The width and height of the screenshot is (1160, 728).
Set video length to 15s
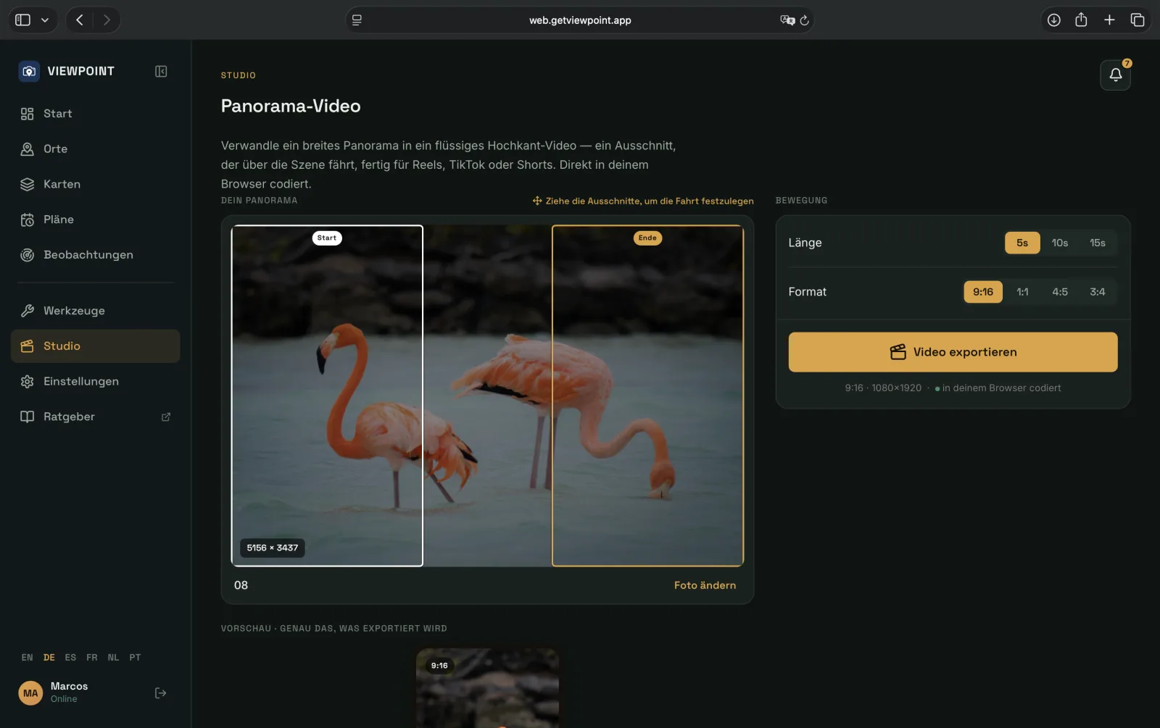pos(1098,243)
